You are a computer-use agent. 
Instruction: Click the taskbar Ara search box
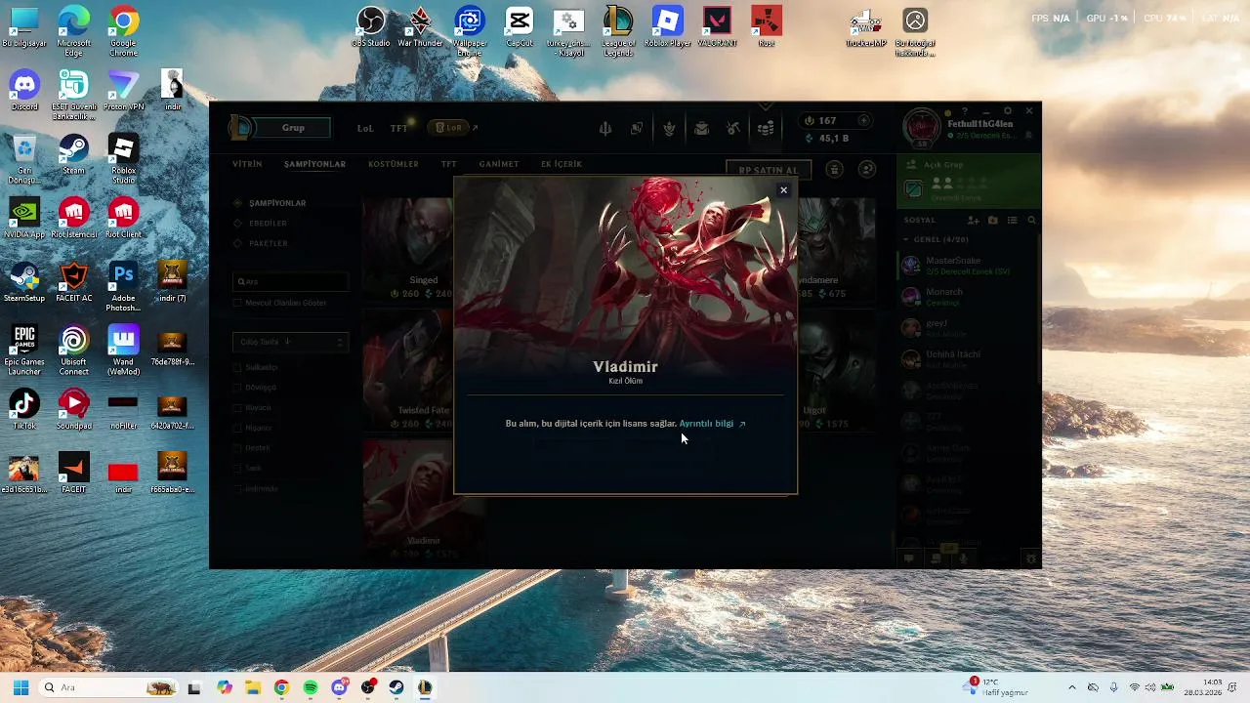(x=108, y=687)
